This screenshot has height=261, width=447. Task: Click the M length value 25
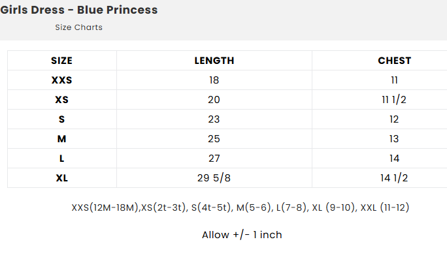(x=214, y=139)
